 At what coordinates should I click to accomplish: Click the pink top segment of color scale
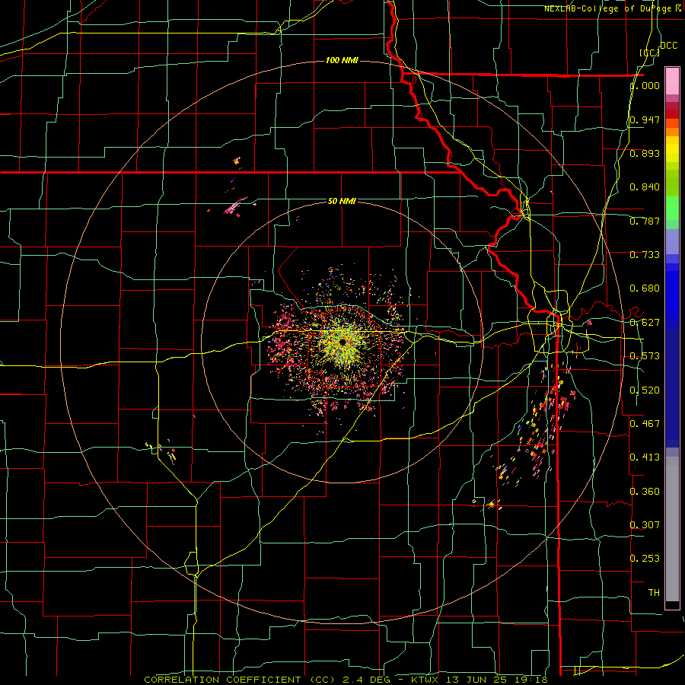point(672,81)
